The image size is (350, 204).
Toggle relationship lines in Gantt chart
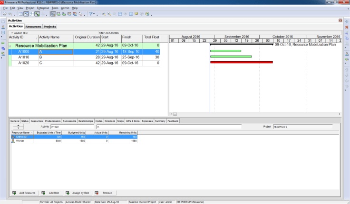[x=37, y=14]
